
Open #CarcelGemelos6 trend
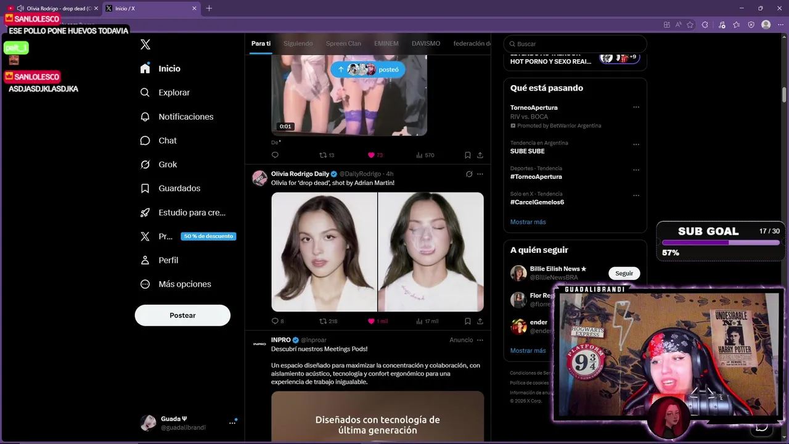(537, 202)
